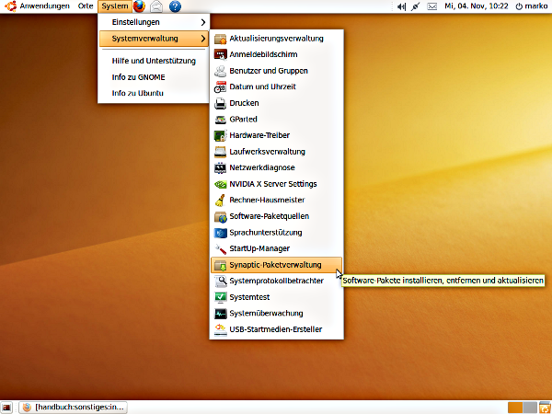Click the Synaptic-Paketverwaltung icon

pos(221,265)
